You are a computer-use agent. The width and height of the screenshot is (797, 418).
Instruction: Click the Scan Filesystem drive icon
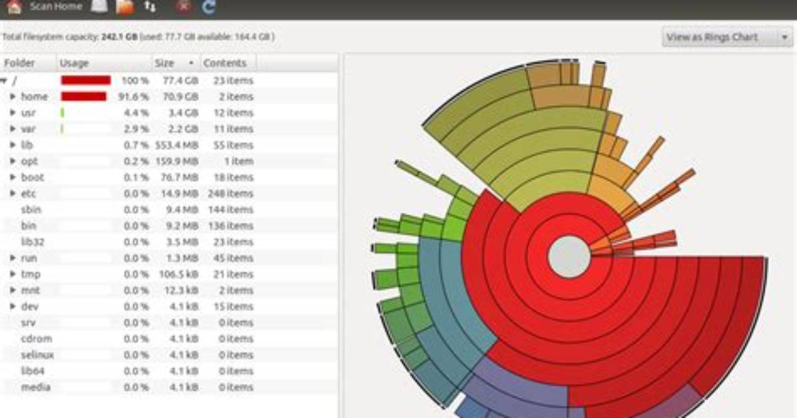click(x=100, y=6)
